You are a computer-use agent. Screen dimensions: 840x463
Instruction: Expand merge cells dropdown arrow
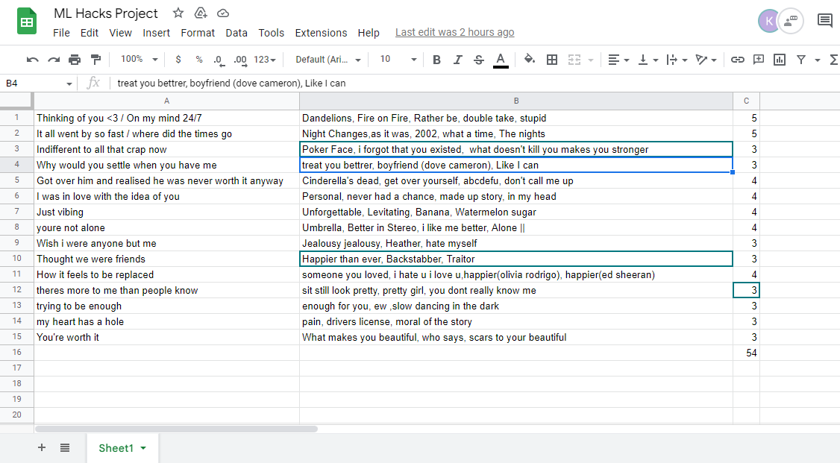tap(591, 60)
